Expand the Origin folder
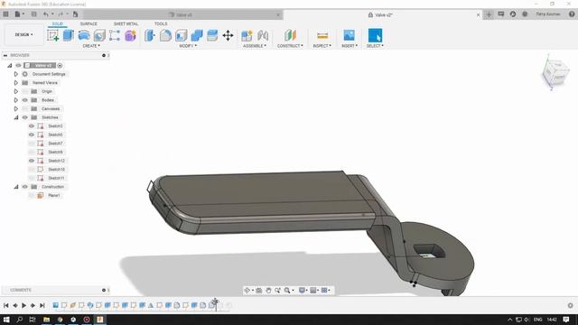 16,91
